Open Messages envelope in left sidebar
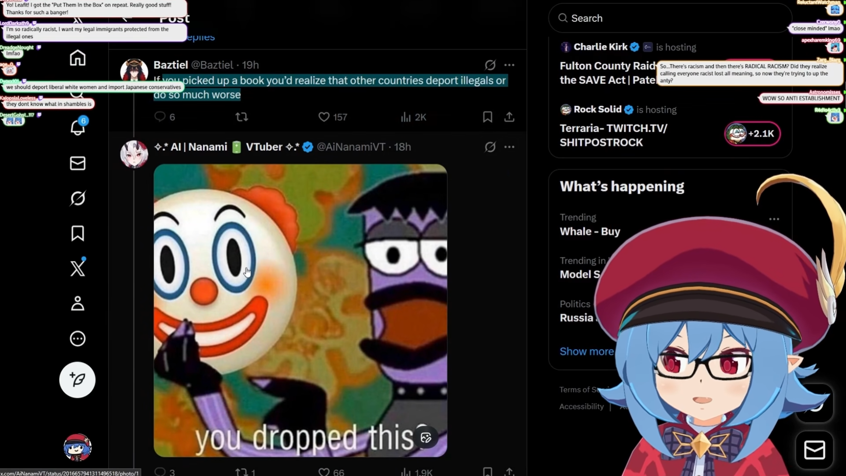 [x=78, y=163]
